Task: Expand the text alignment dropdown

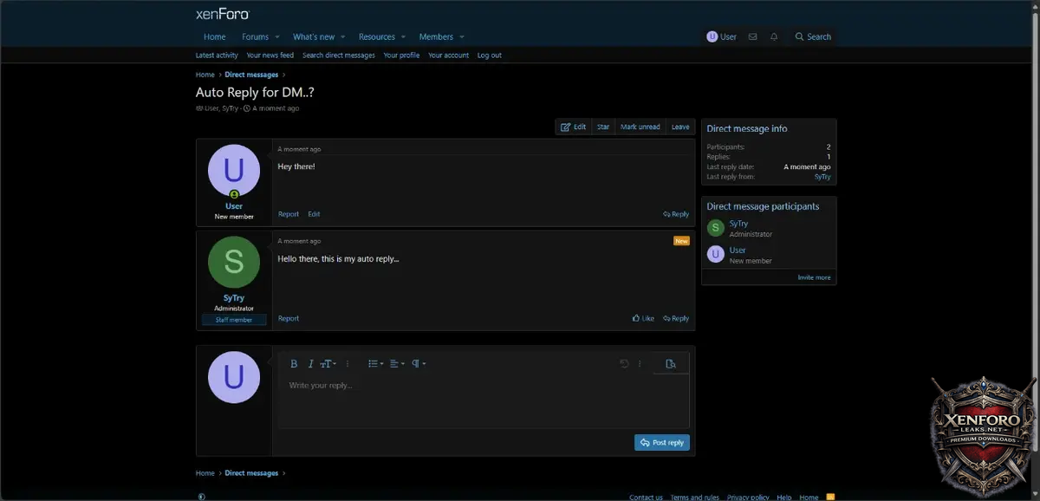Action: (397, 364)
